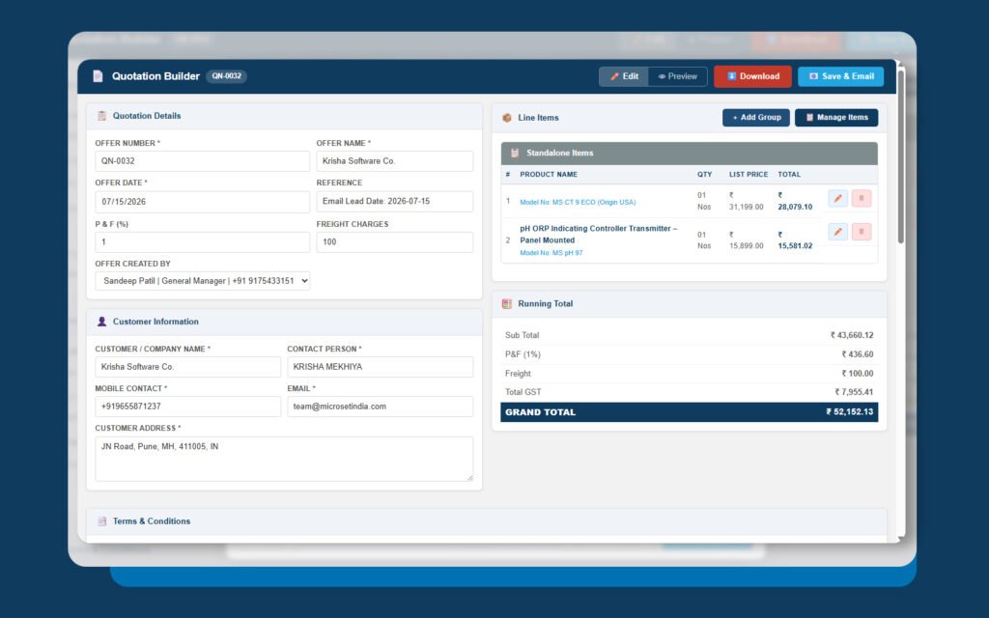This screenshot has width=989, height=618.
Task: Click the Save & Email button
Action: (841, 76)
